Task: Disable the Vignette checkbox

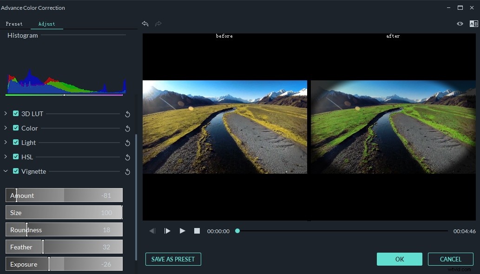Action: coord(15,171)
